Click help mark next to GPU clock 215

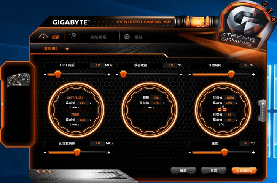pyautogui.click(x=90, y=103)
